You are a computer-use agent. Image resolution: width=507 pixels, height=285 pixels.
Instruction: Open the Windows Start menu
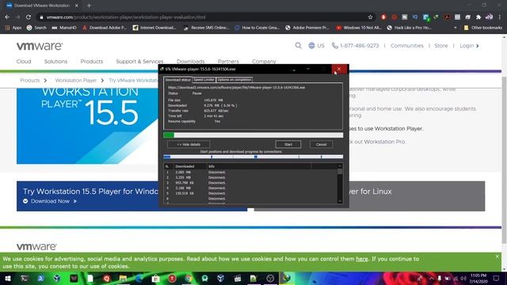point(7,278)
